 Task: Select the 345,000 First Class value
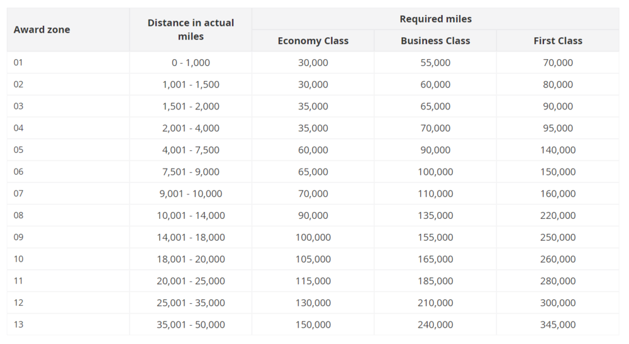pos(557,325)
